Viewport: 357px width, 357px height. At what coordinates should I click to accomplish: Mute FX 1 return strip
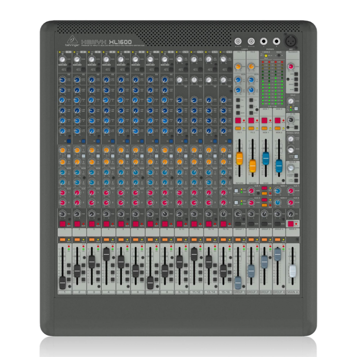point(238,120)
